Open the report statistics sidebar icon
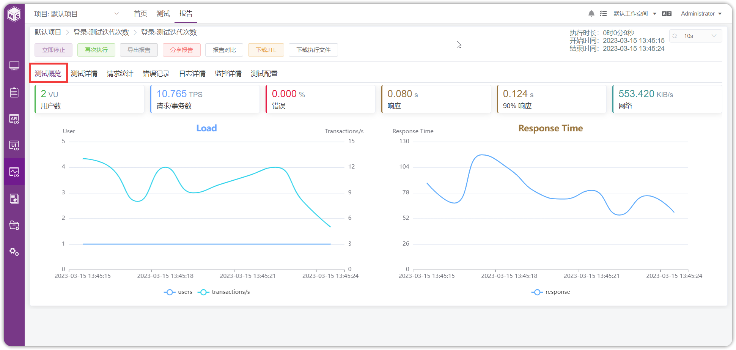This screenshot has height=350, width=736. click(x=14, y=199)
